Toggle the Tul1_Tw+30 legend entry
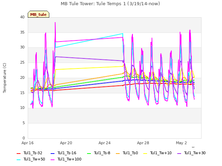222x166 pixels. (x=191, y=153)
